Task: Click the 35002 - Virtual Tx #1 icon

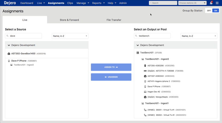Action: [145, 115]
